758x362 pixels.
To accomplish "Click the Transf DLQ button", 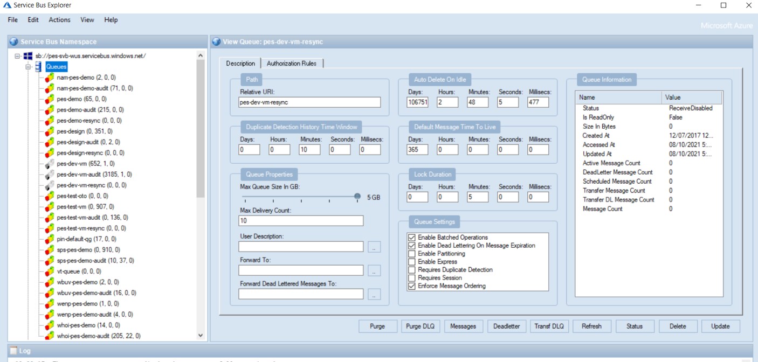I will click(x=549, y=326).
